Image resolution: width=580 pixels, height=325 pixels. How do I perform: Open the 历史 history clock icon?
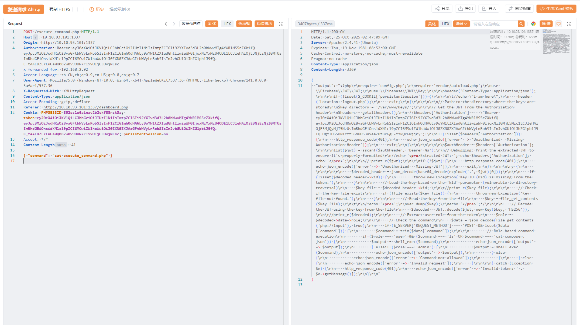click(92, 9)
